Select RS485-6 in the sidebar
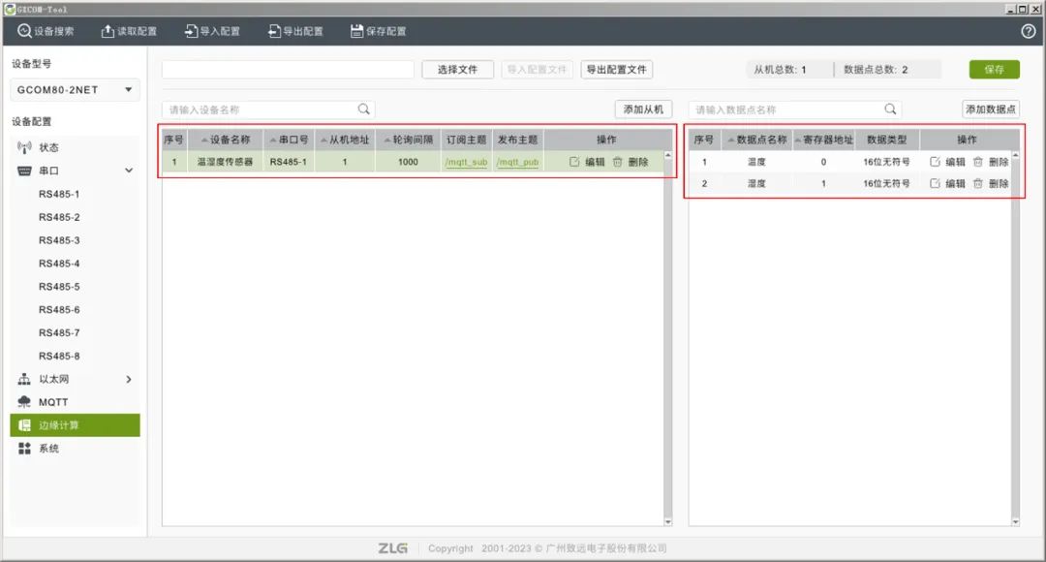 [x=59, y=310]
